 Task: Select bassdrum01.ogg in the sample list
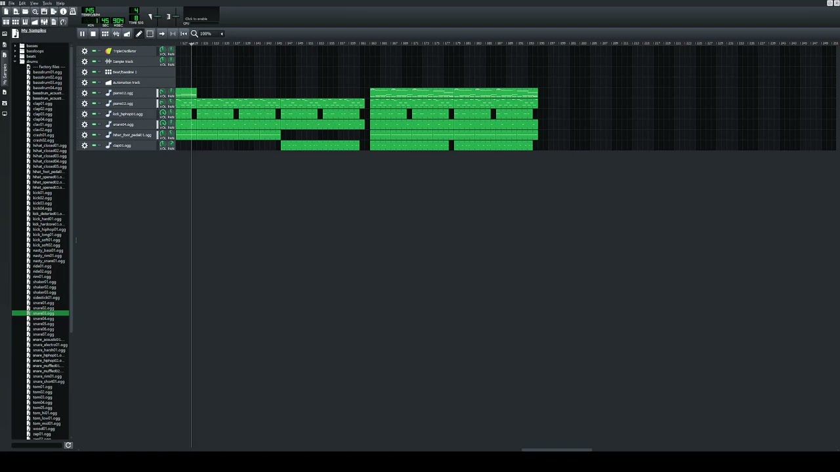pos(47,72)
